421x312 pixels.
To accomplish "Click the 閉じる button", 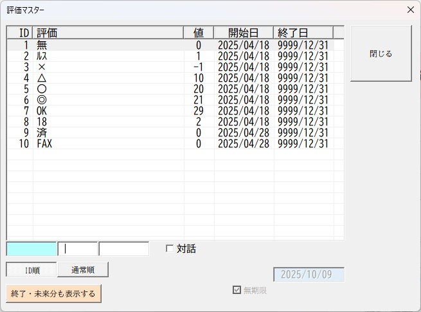I will (381, 53).
